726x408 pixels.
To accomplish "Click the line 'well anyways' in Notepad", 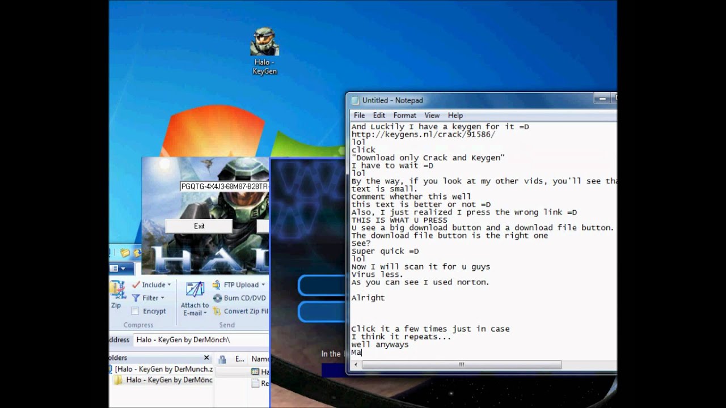I will (x=380, y=345).
